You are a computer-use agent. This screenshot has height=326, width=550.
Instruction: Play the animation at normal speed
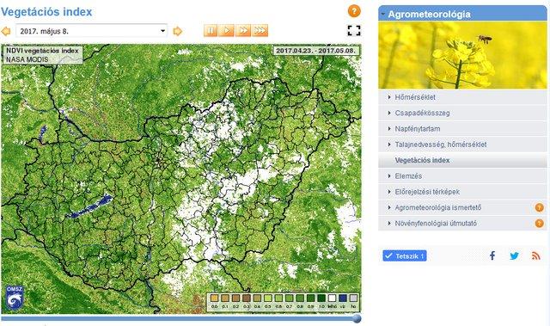pos(227,30)
